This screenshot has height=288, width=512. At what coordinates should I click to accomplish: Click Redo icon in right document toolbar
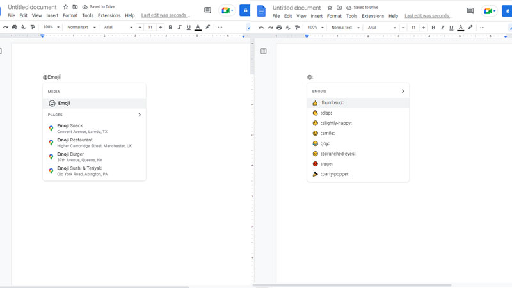270,28
